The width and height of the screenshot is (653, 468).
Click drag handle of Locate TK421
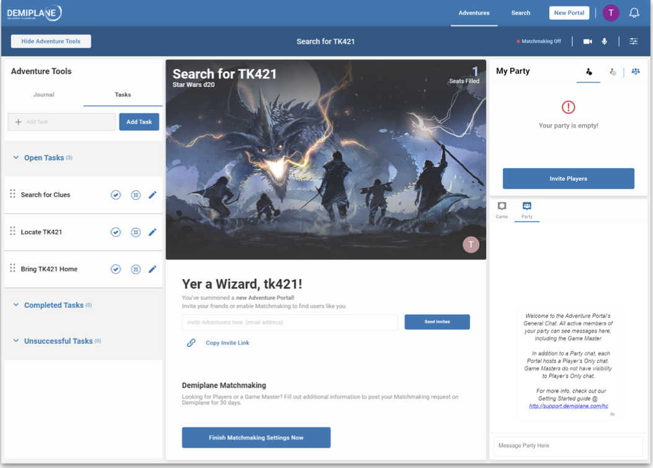pyautogui.click(x=12, y=231)
